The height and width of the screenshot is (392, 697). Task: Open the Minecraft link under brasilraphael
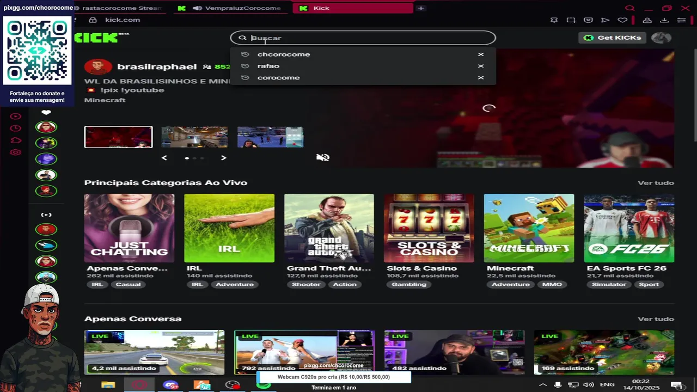tap(105, 100)
